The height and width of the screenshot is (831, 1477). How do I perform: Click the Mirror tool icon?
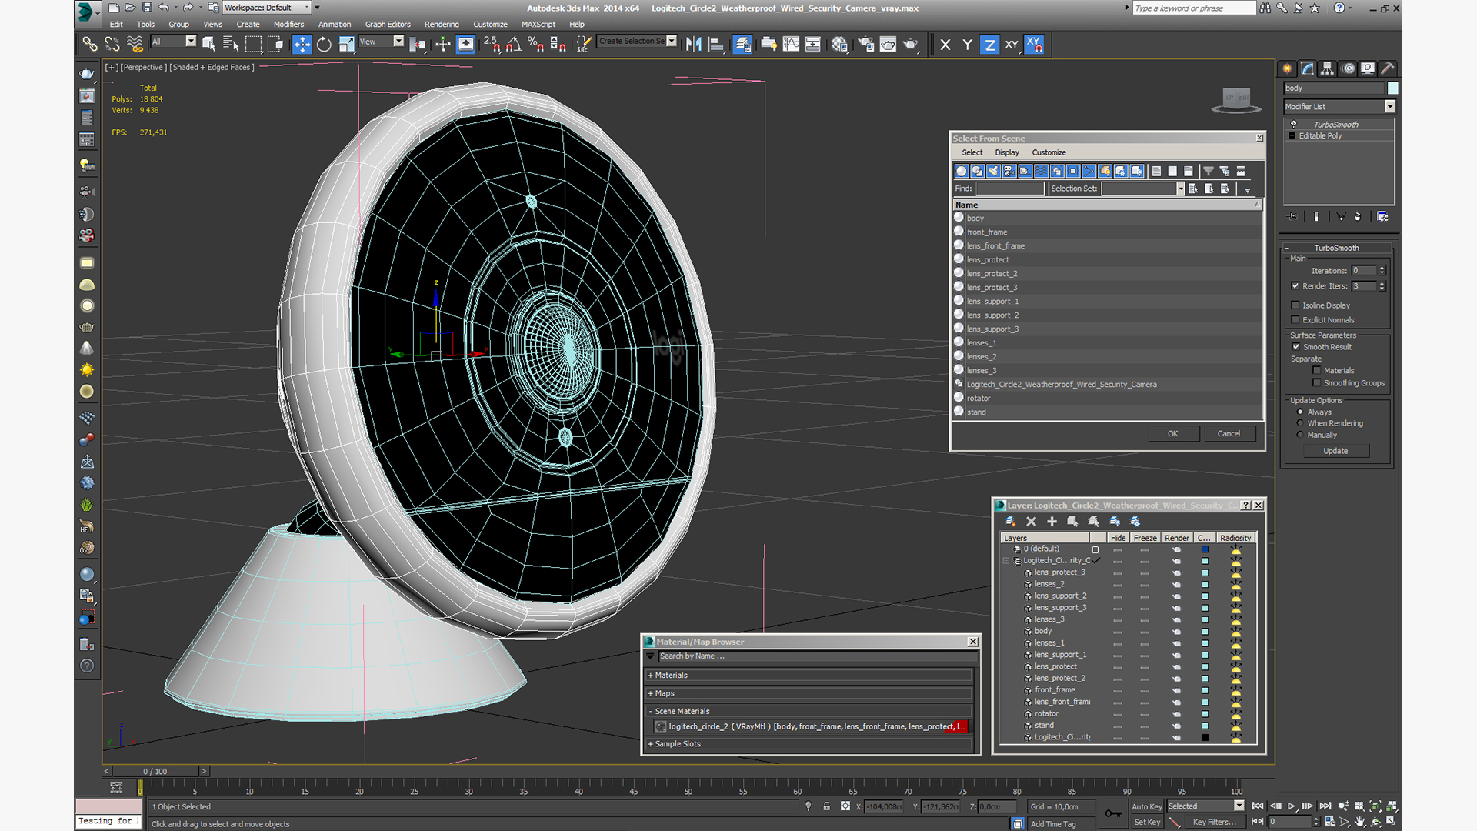(x=693, y=45)
